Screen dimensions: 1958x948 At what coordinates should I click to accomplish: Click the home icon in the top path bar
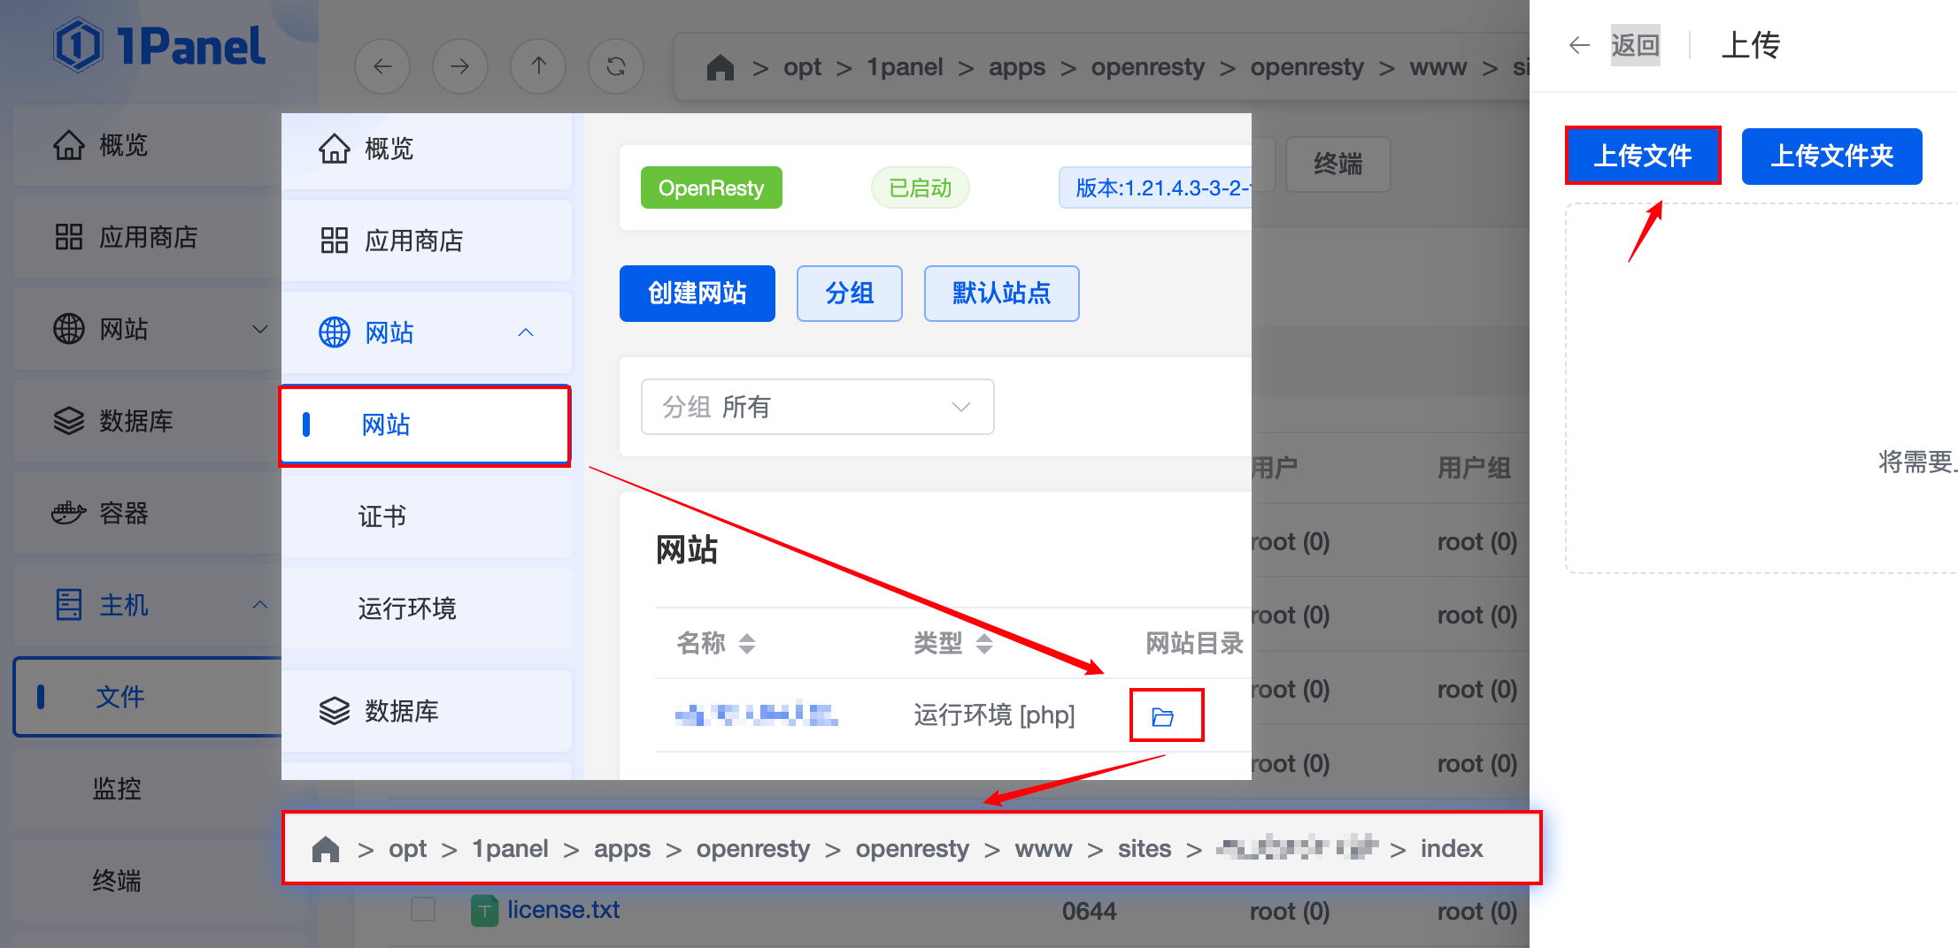[x=721, y=67]
